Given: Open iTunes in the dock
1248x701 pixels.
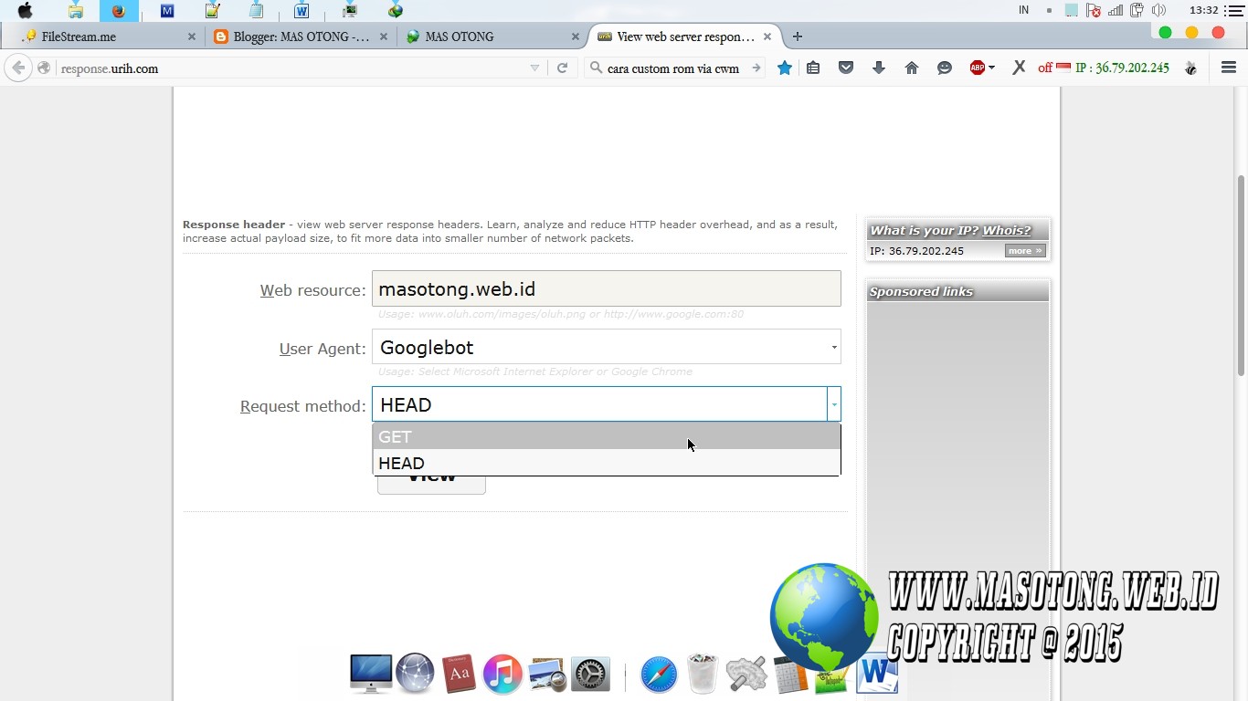Looking at the screenshot, I should coord(502,675).
